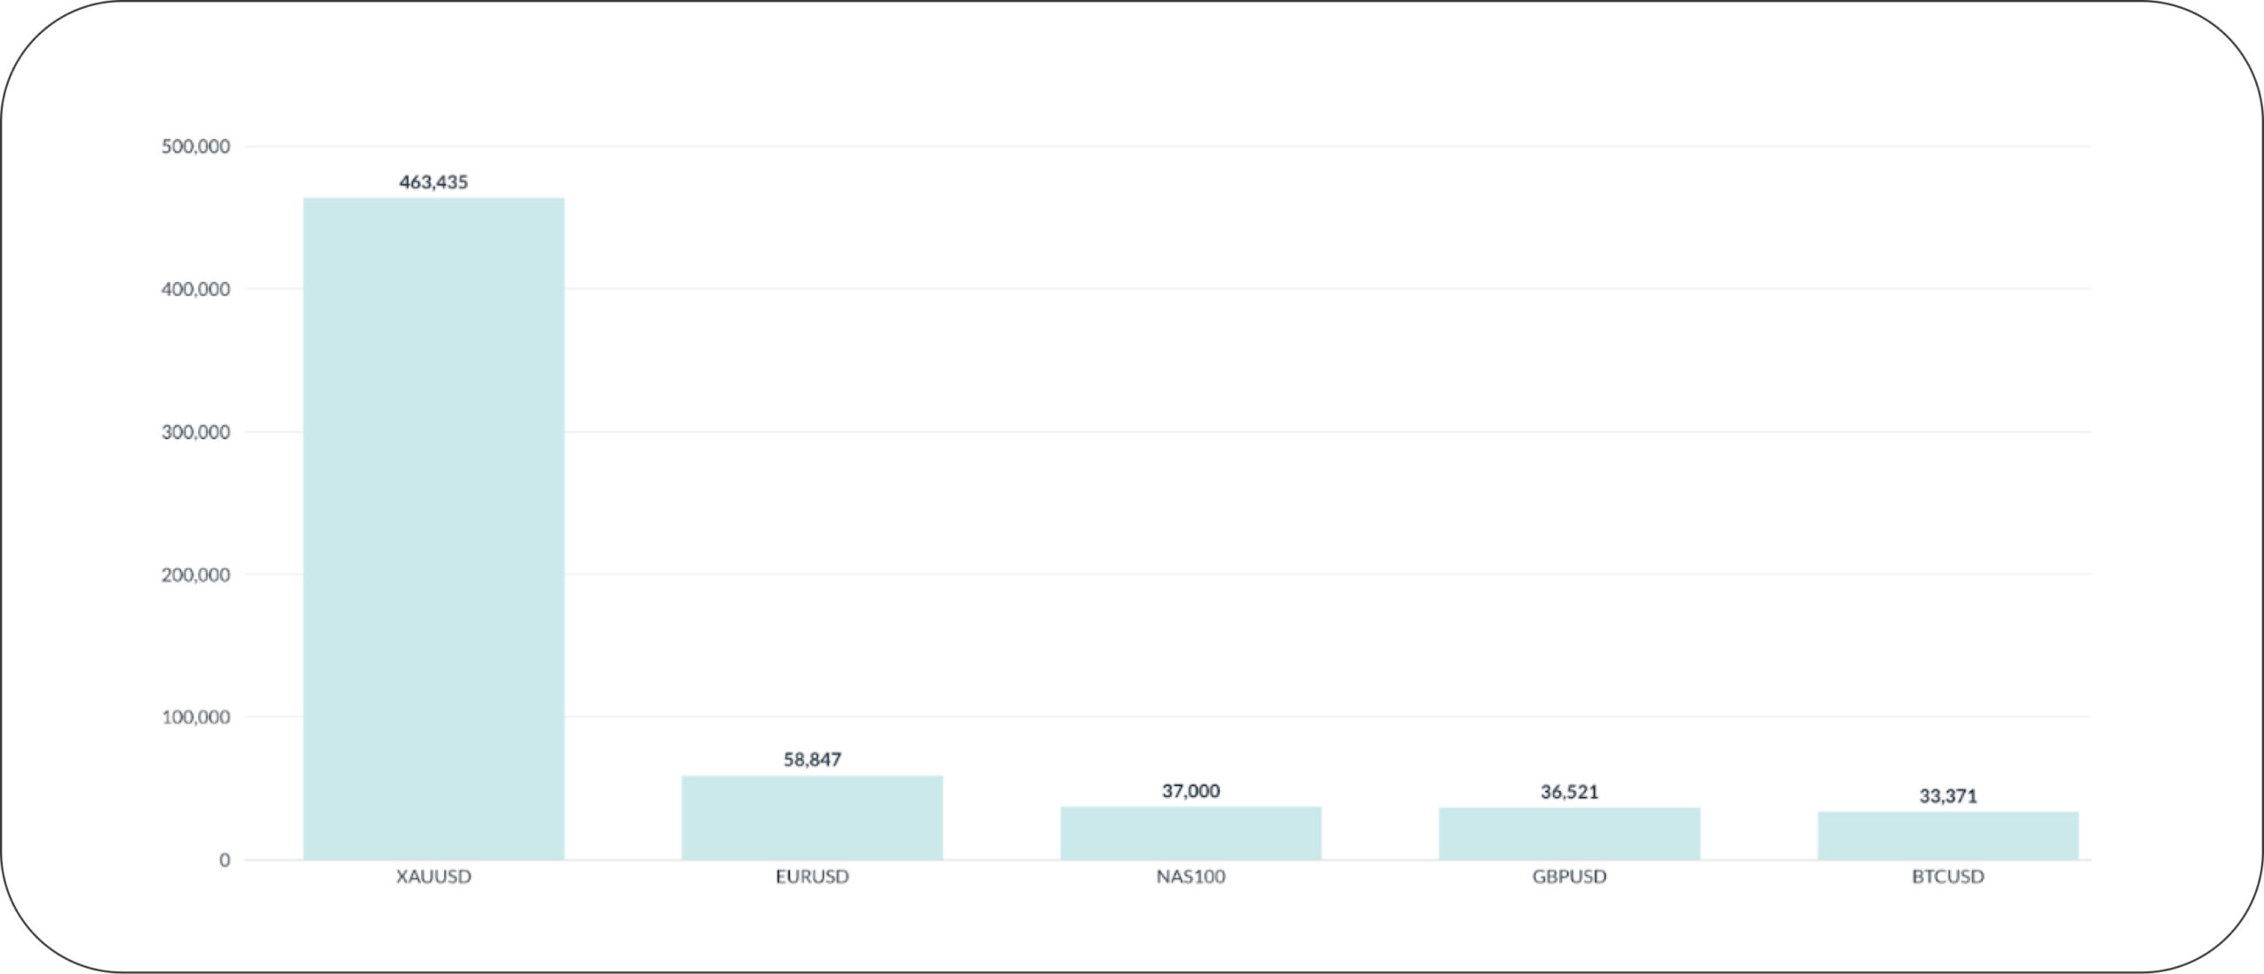Click the 500,000 y-axis tick label
Screen dimensions: 2264x974
195,147
